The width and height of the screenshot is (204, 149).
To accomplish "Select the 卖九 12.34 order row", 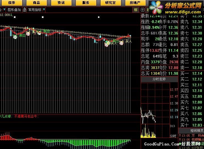I will pyautogui.click(x=191, y=22).
